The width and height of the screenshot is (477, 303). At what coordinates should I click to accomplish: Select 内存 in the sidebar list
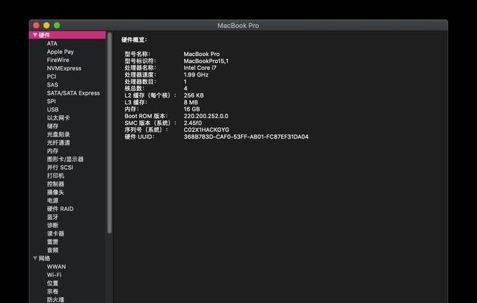point(52,151)
